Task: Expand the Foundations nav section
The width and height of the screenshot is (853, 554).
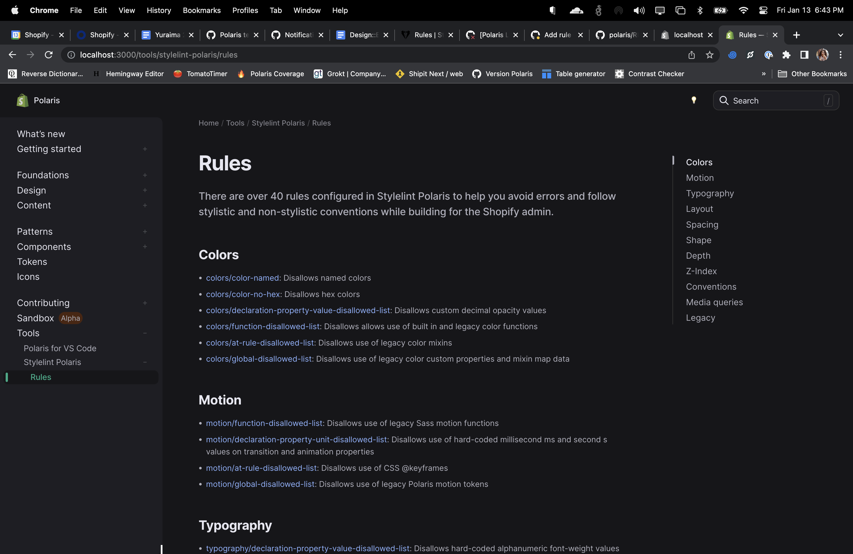Action: pyautogui.click(x=145, y=175)
